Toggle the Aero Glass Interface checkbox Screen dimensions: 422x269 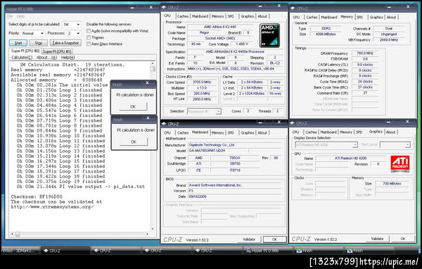89,44
